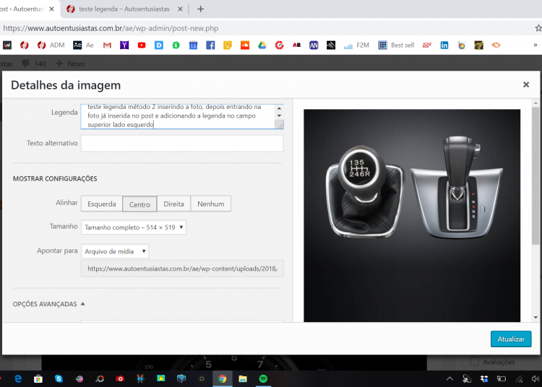Image resolution: width=542 pixels, height=387 pixels.
Task: Launch Spotify from the taskbar
Action: tap(263, 378)
